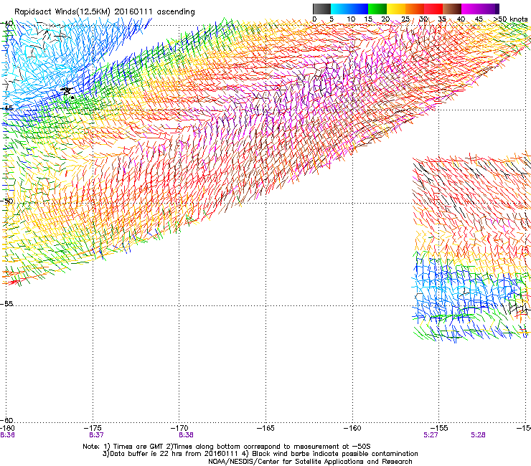Click the -55 latitude axis label
The image size is (531, 466).
coord(6,303)
